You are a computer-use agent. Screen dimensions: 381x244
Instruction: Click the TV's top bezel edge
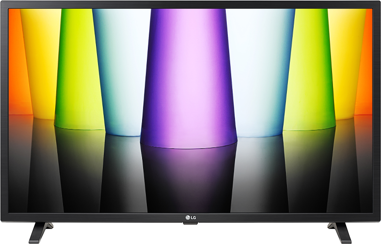tap(190, 4)
